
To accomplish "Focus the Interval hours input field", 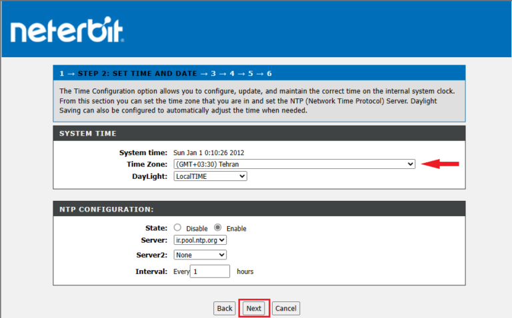I will click(210, 271).
